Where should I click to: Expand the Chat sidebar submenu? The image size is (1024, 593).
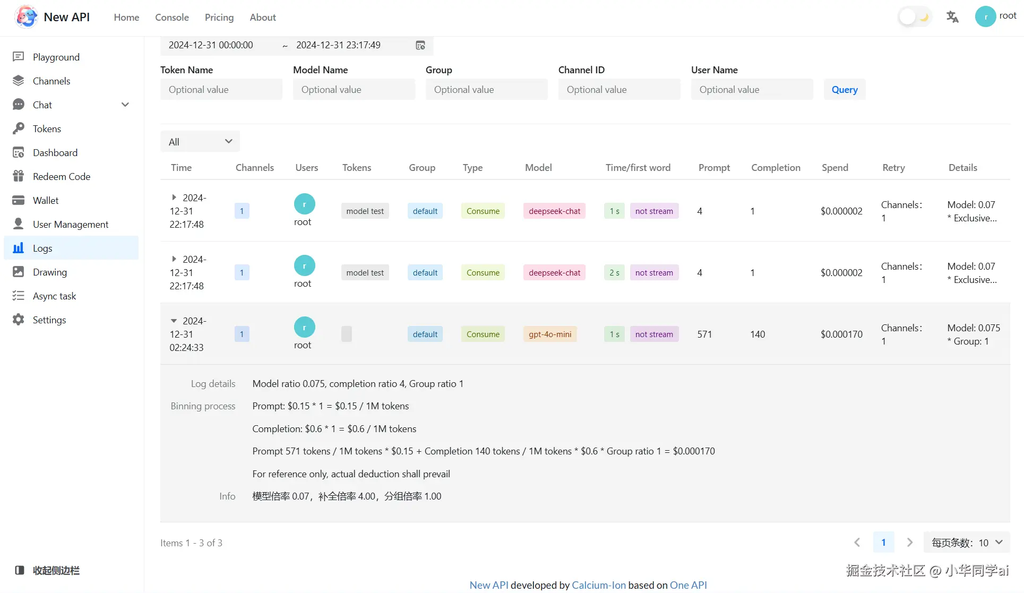pos(125,105)
